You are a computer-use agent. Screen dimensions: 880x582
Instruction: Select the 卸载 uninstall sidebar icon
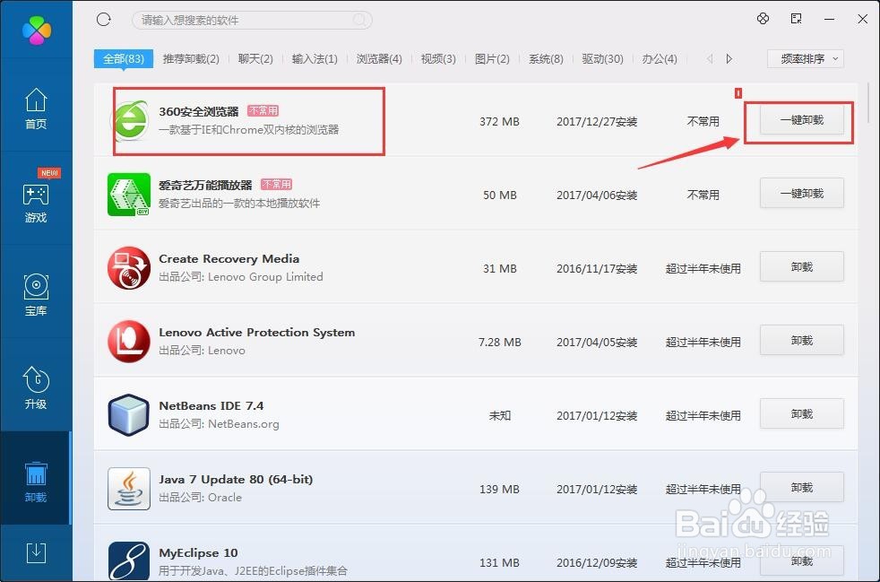point(36,480)
